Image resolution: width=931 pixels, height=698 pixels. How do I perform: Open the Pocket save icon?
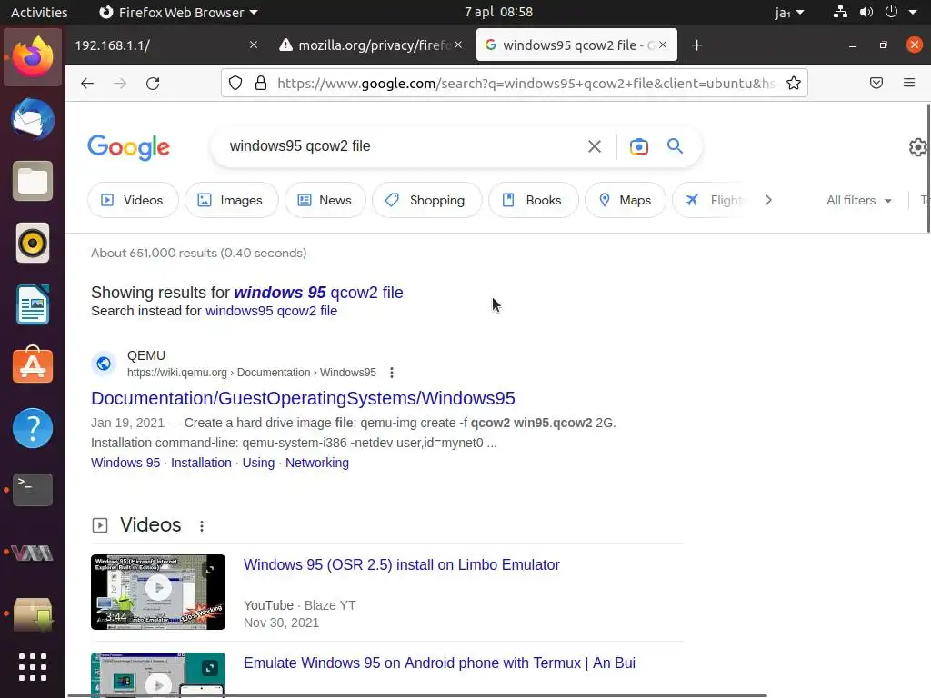(876, 83)
